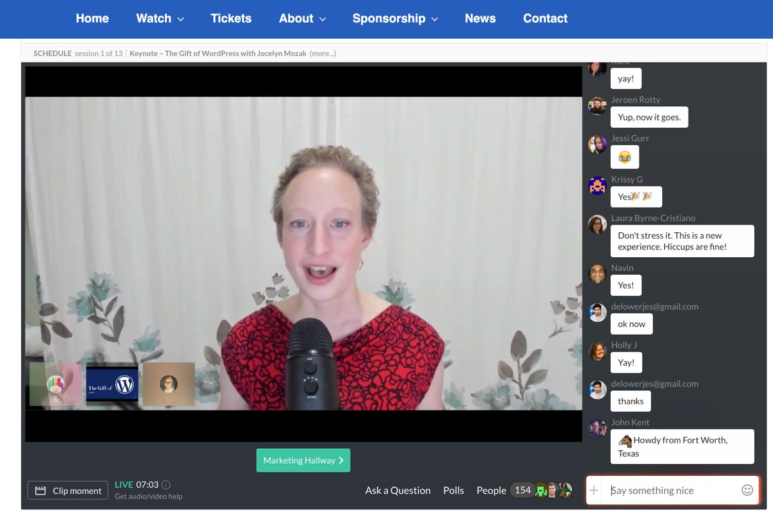The width and height of the screenshot is (773, 512).
Task: Show more schedule details via (more...)
Action: [323, 54]
